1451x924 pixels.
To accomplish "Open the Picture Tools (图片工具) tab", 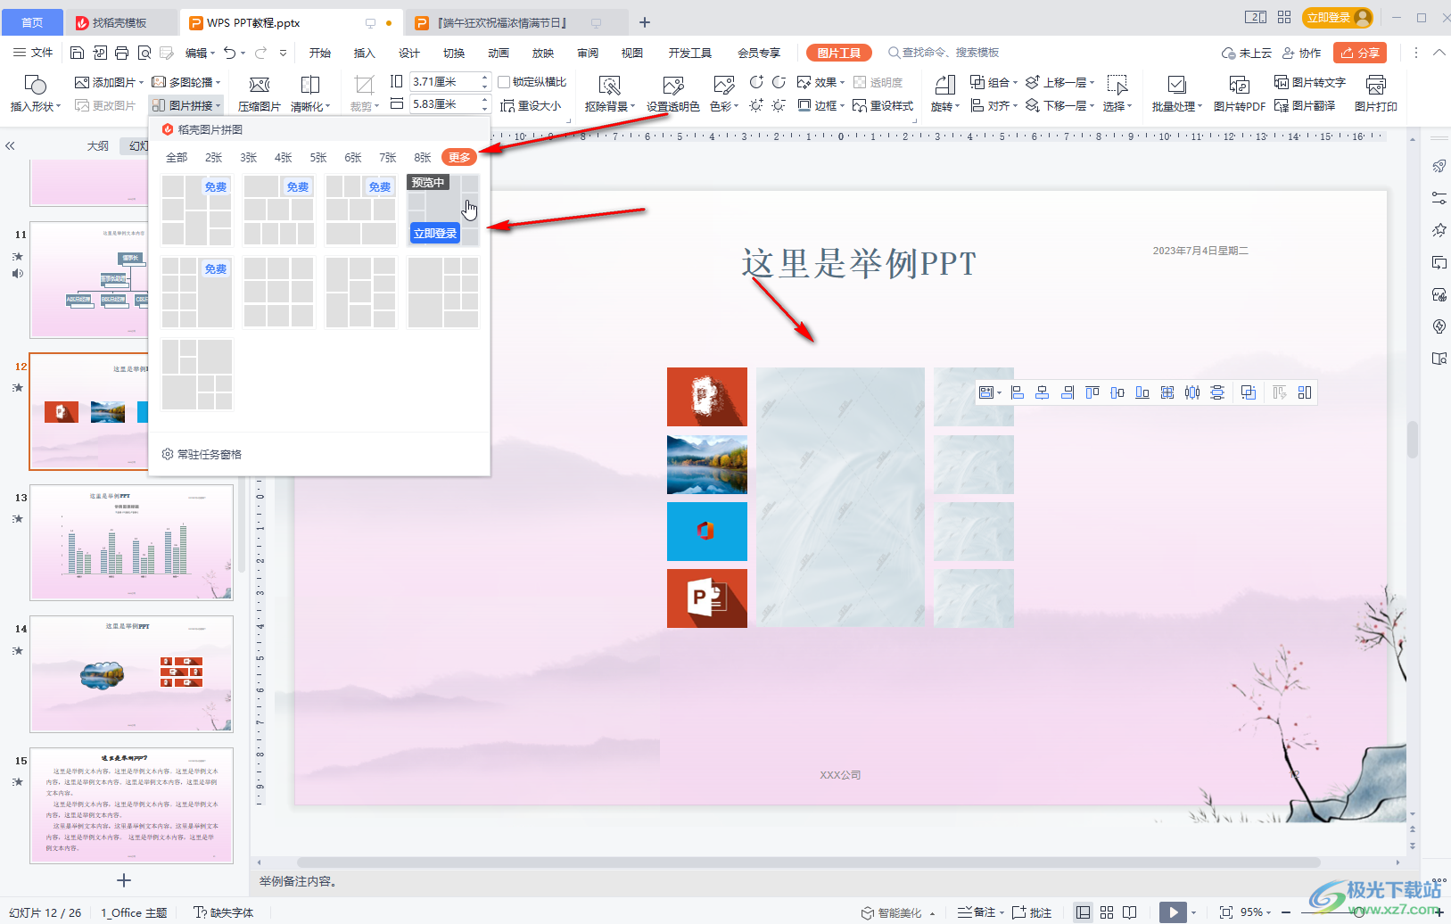I will click(x=839, y=53).
